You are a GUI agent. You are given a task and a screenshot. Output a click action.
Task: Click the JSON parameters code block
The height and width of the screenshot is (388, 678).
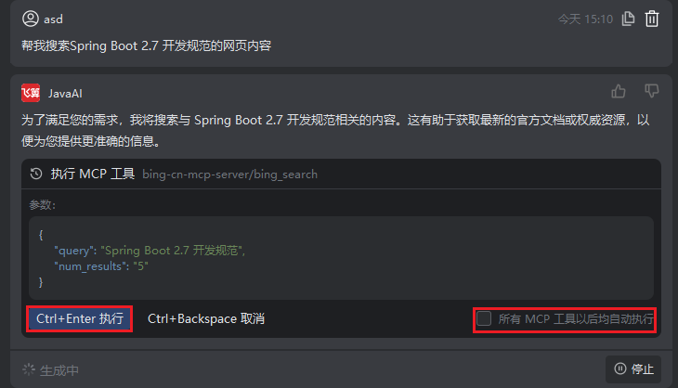(x=341, y=258)
